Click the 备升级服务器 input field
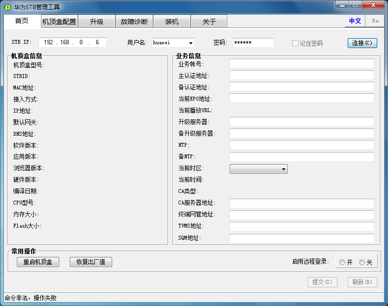 pos(302,133)
